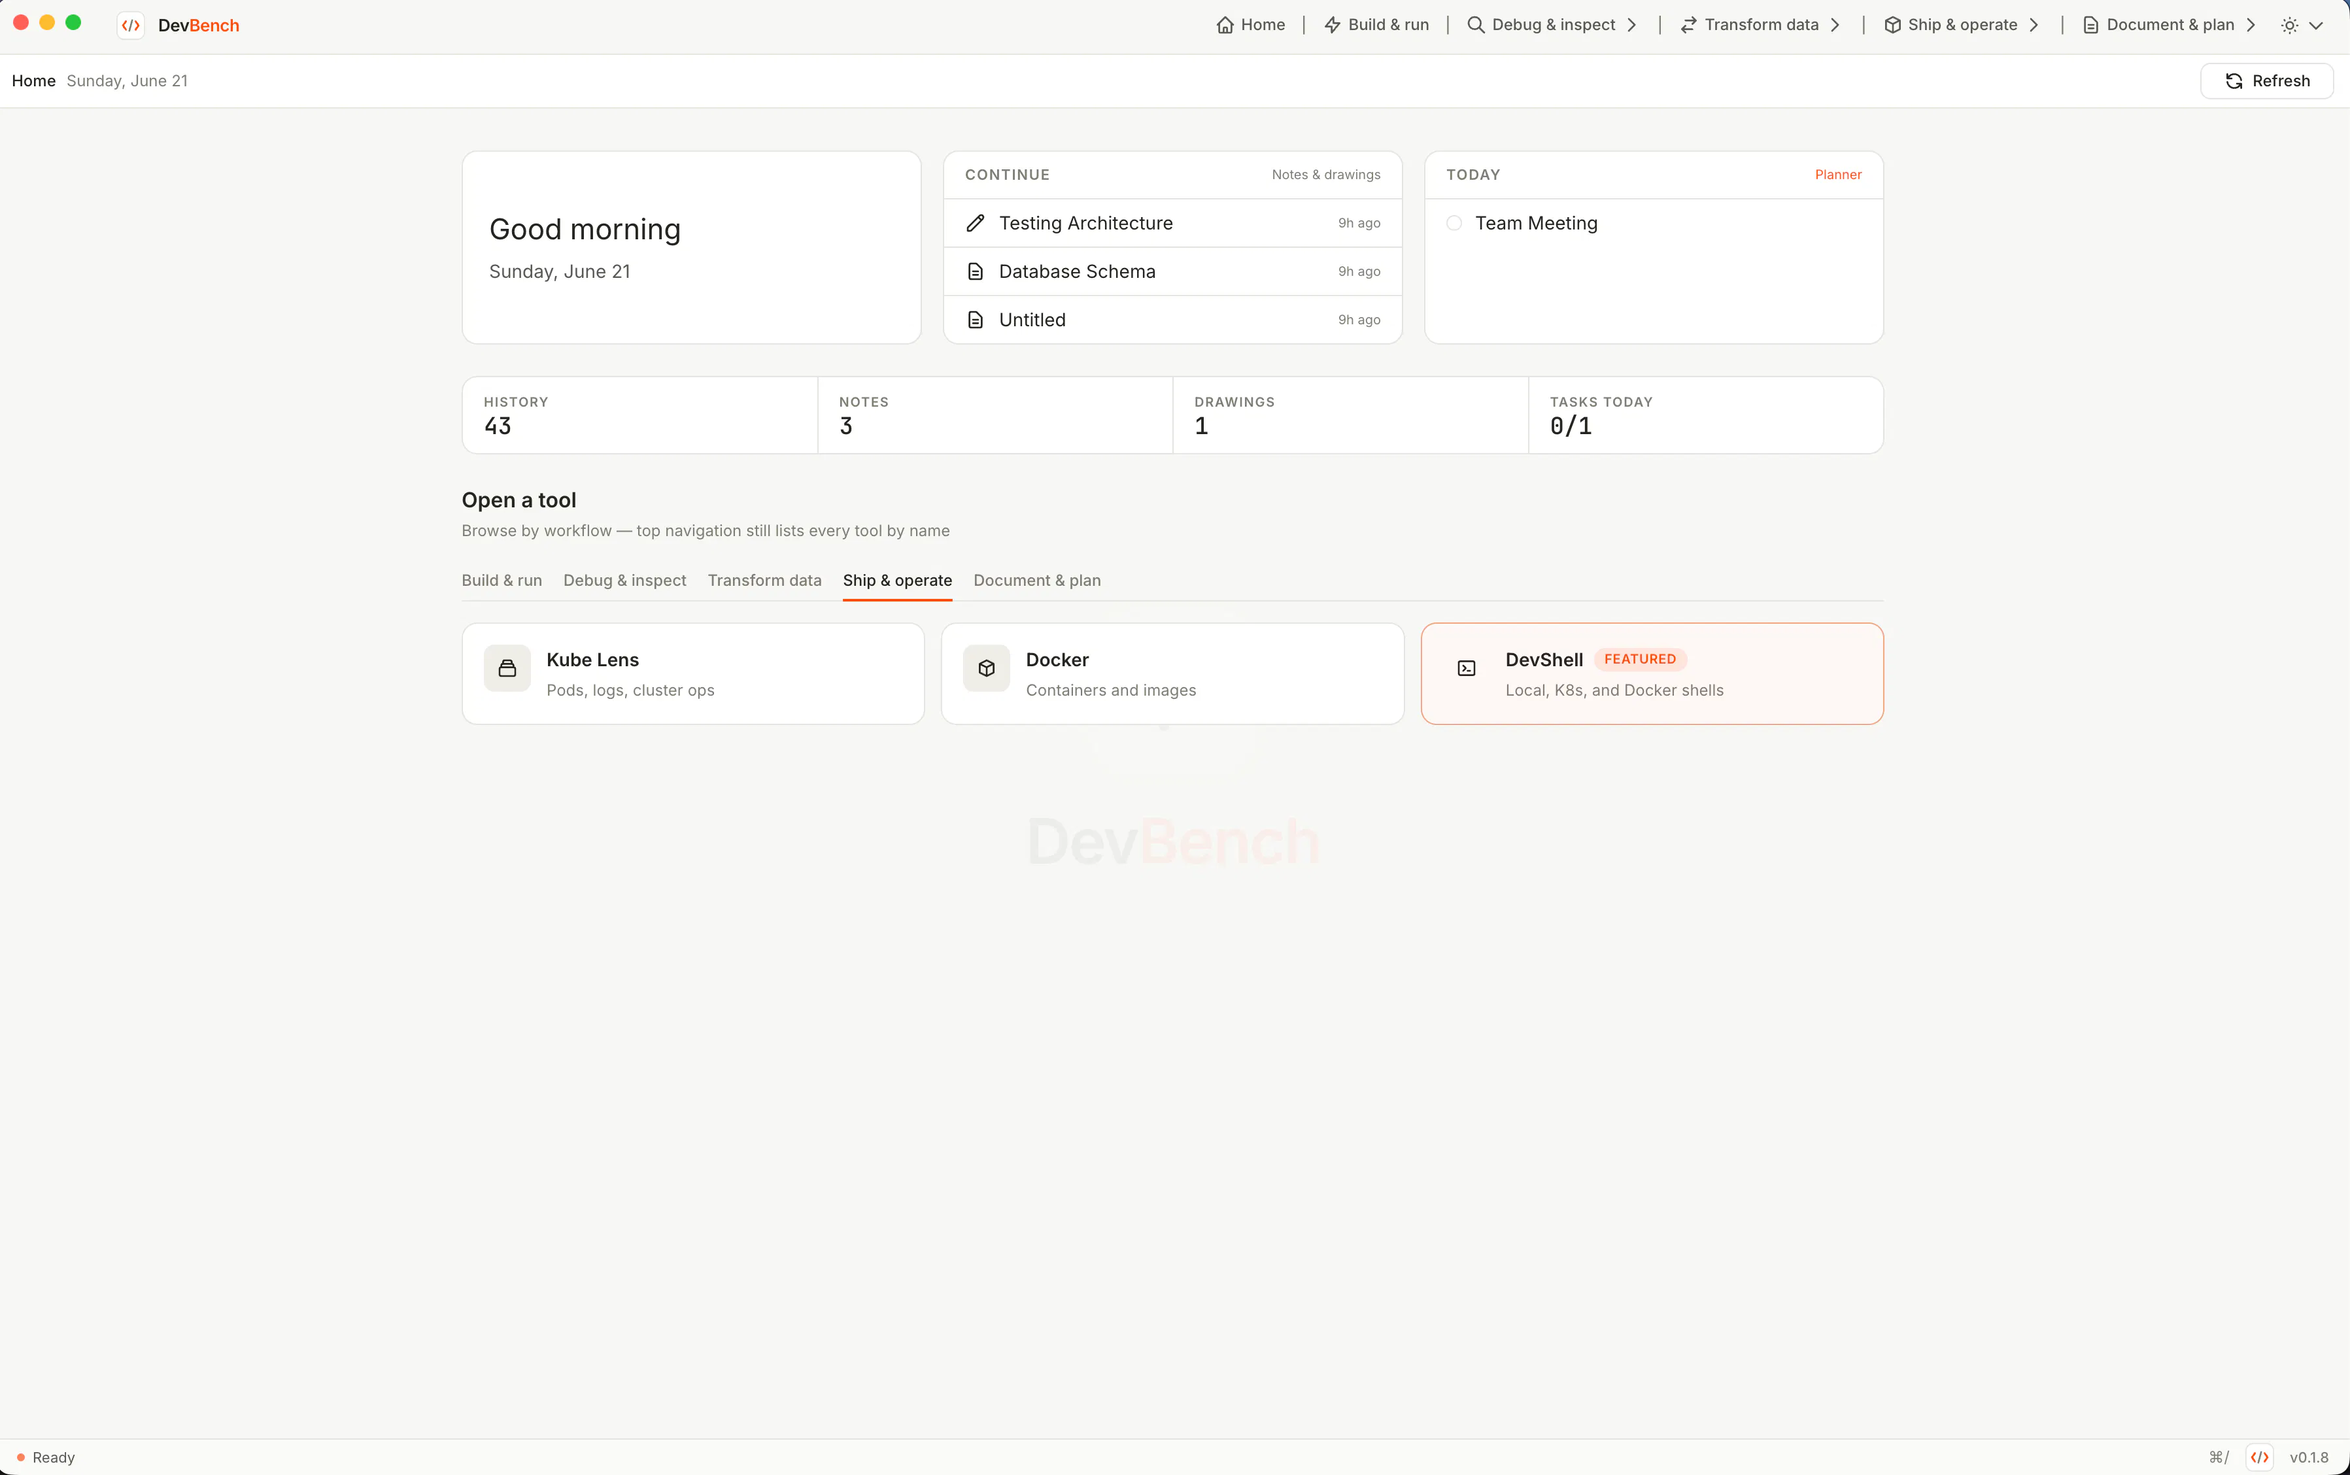Click the DevBench logo icon in title bar

131,25
